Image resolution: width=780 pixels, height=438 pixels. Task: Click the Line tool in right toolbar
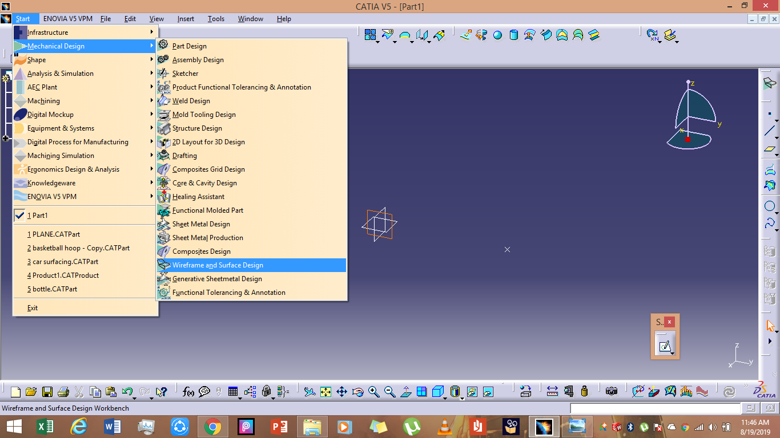[x=770, y=131]
